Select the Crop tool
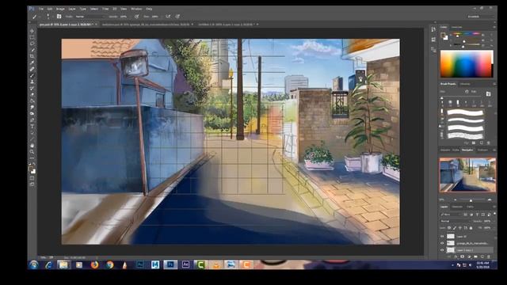 (32, 56)
